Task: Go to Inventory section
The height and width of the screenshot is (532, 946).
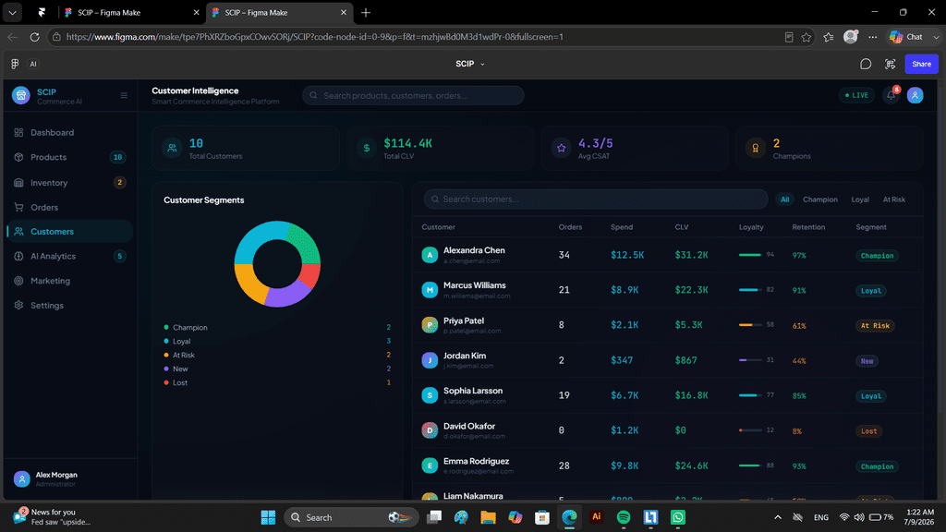Action: [x=69, y=182]
